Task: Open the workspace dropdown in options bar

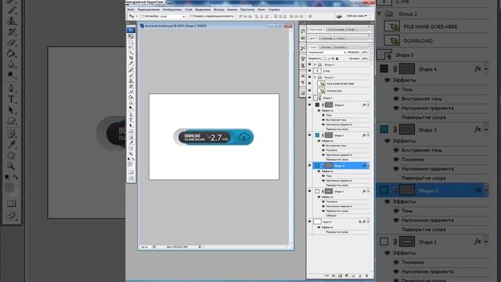Action: (x=357, y=16)
